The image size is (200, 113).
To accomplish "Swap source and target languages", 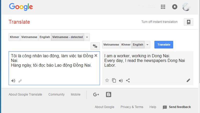I will tap(95, 46).
